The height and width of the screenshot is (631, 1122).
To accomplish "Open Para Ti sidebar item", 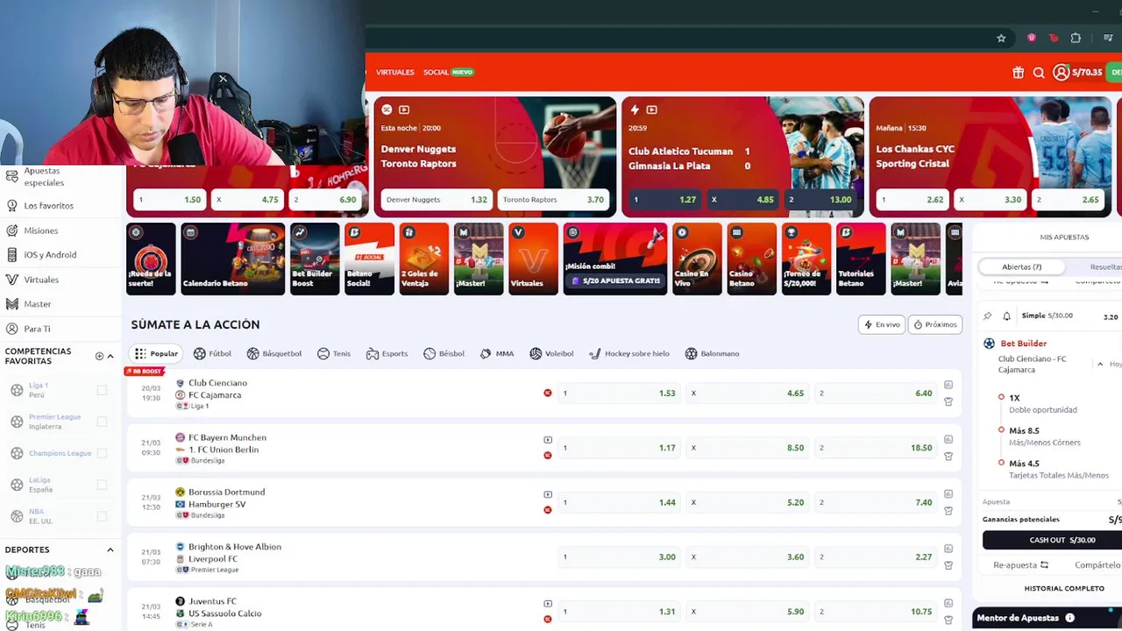I will (37, 329).
